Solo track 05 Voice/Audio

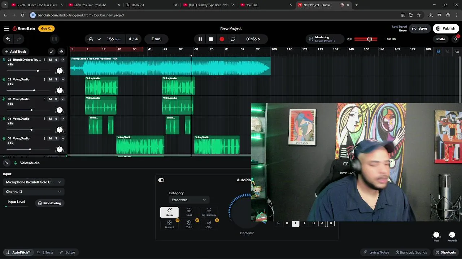coord(56,138)
